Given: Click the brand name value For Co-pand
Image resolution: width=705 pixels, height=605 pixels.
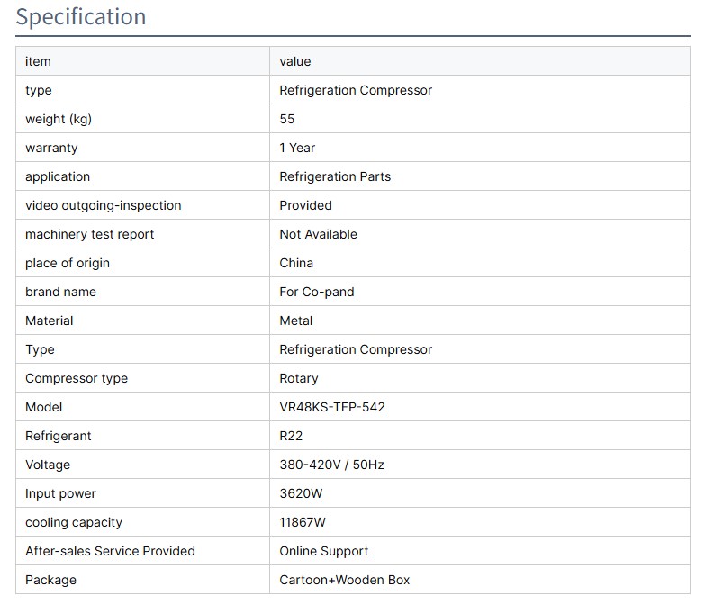Looking at the screenshot, I should (x=317, y=292).
